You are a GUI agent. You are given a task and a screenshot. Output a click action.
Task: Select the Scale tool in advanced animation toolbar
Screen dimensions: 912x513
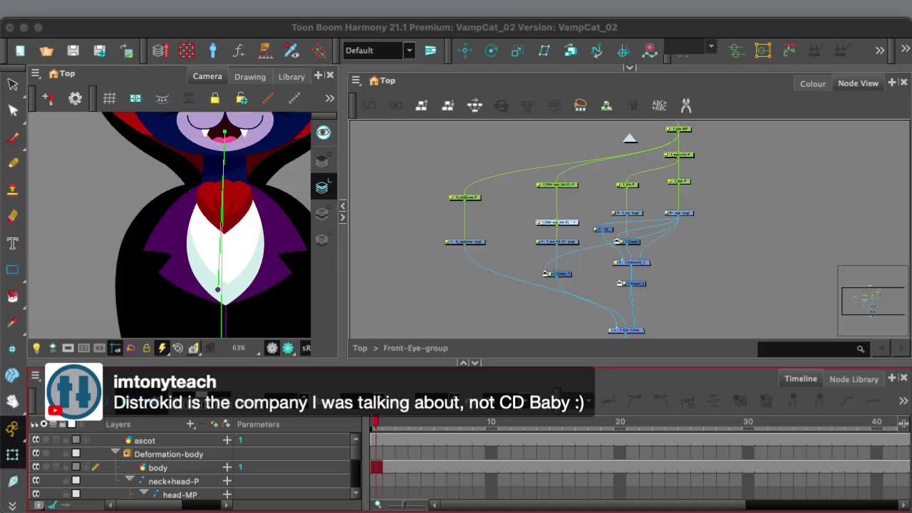[517, 50]
